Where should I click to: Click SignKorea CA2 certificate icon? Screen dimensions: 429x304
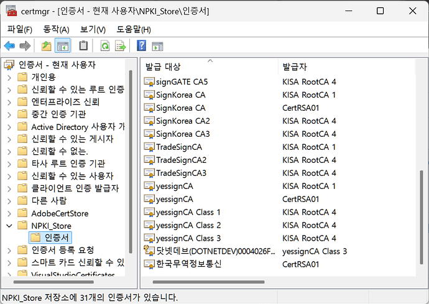(x=149, y=121)
